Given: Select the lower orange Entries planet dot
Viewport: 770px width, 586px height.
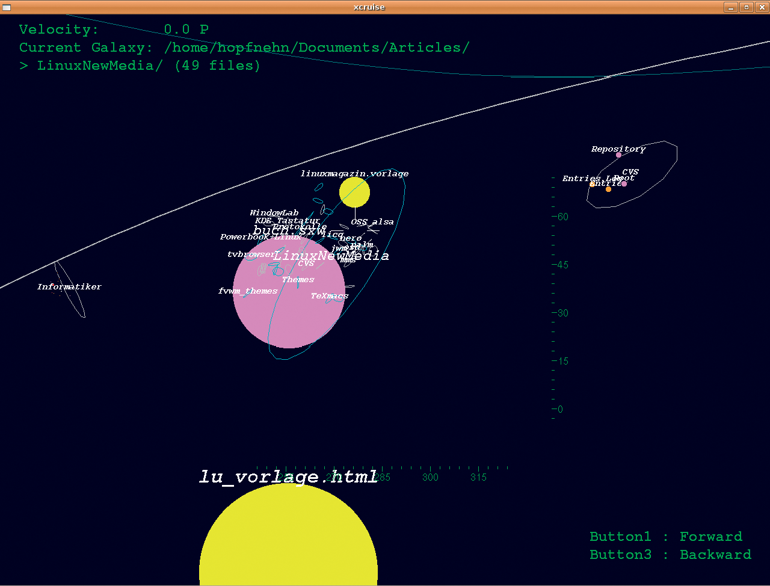Looking at the screenshot, I should 608,190.
